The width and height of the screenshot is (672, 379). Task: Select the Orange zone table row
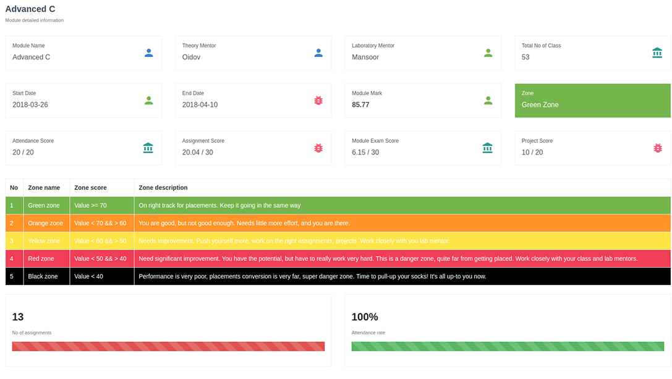coord(338,223)
